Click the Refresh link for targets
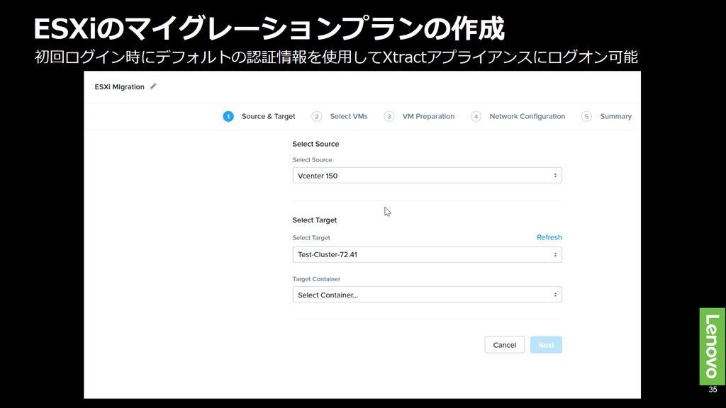726x408 pixels. click(x=549, y=237)
